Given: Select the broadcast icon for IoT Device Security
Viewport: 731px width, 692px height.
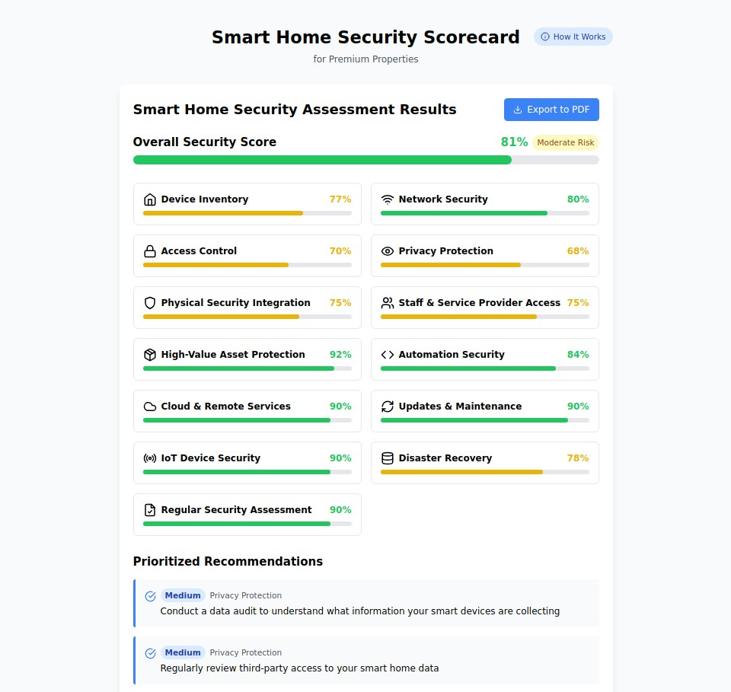Looking at the screenshot, I should pyautogui.click(x=150, y=458).
